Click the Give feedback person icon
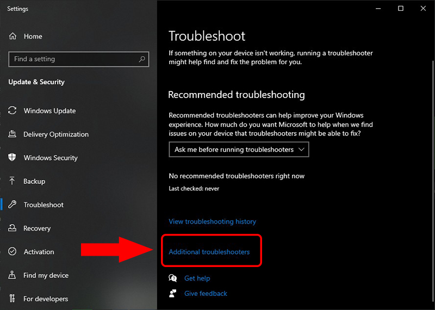 click(172, 293)
